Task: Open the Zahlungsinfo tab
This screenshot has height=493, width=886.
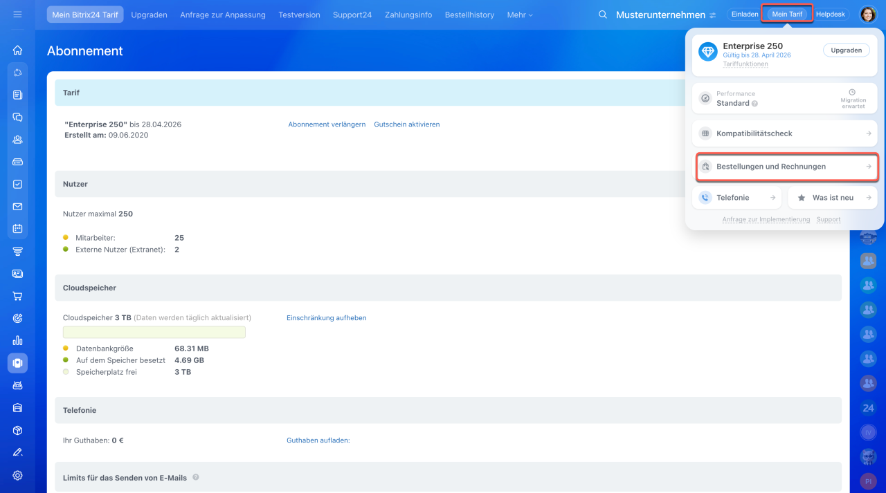Action: tap(408, 15)
